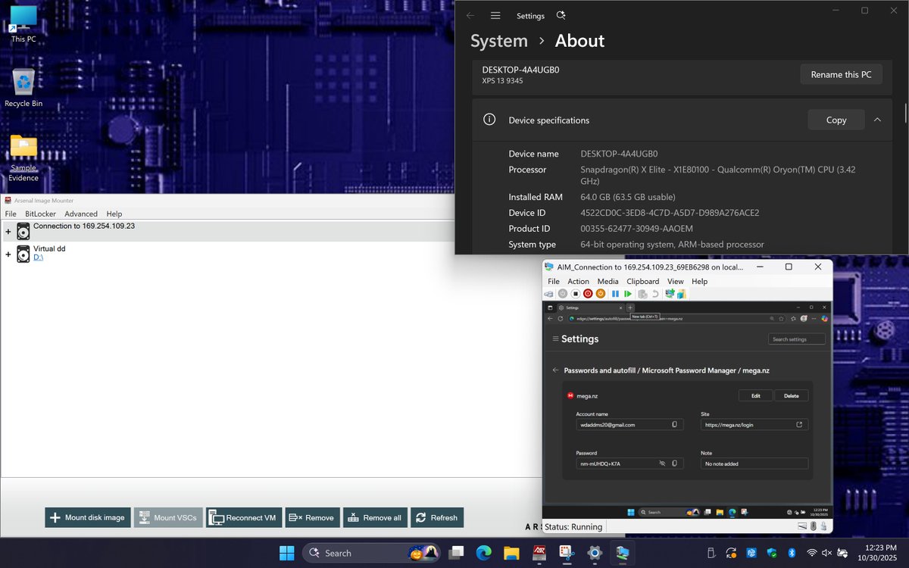Open the Action menu in the VM window
909x568 pixels.
pyautogui.click(x=578, y=281)
